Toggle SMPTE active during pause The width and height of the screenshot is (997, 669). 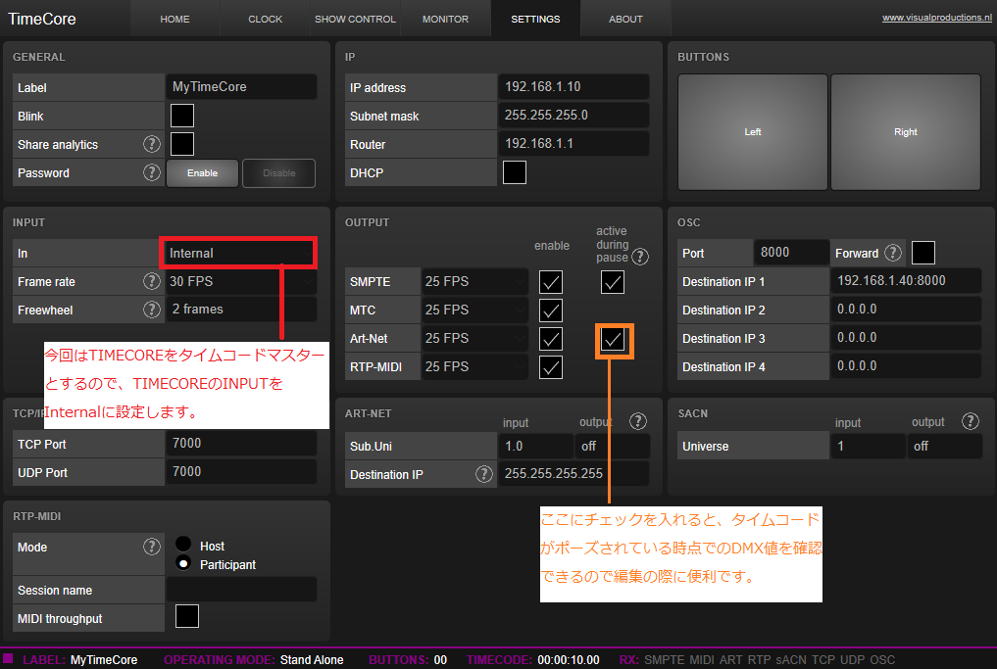(x=613, y=282)
